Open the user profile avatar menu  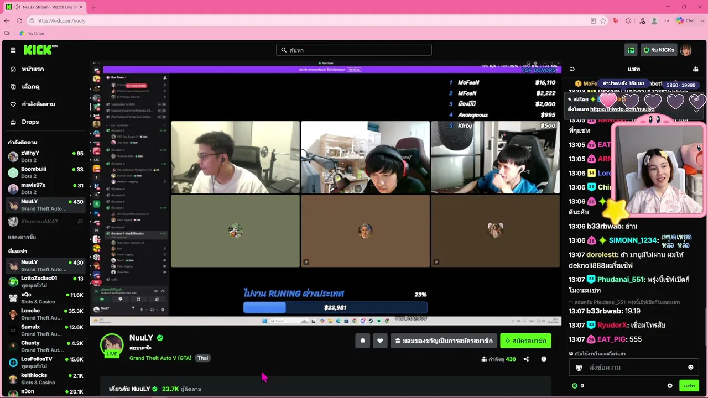[686, 50]
